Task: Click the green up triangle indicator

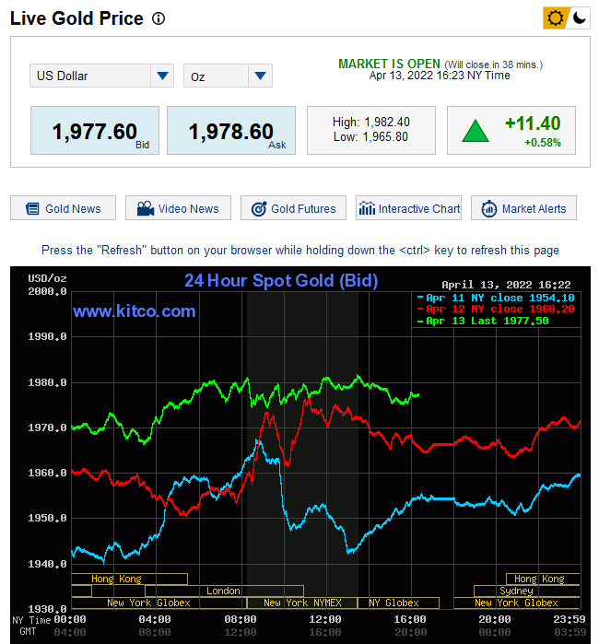Action: pyautogui.click(x=476, y=131)
